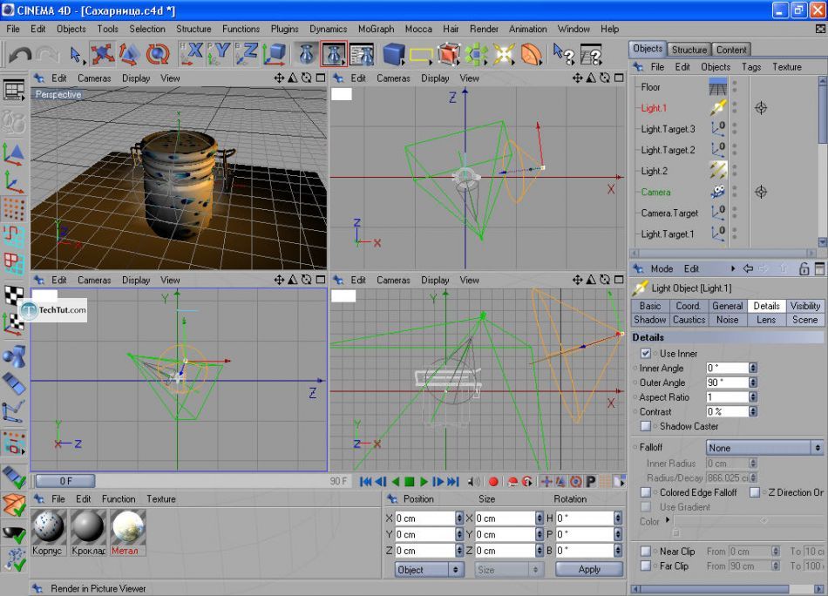This screenshot has height=596, width=828.
Task: Open the Render Settings icon
Action: [362, 54]
